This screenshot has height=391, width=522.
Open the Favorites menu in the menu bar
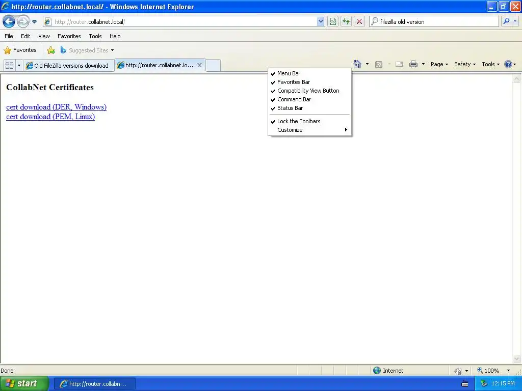point(69,36)
